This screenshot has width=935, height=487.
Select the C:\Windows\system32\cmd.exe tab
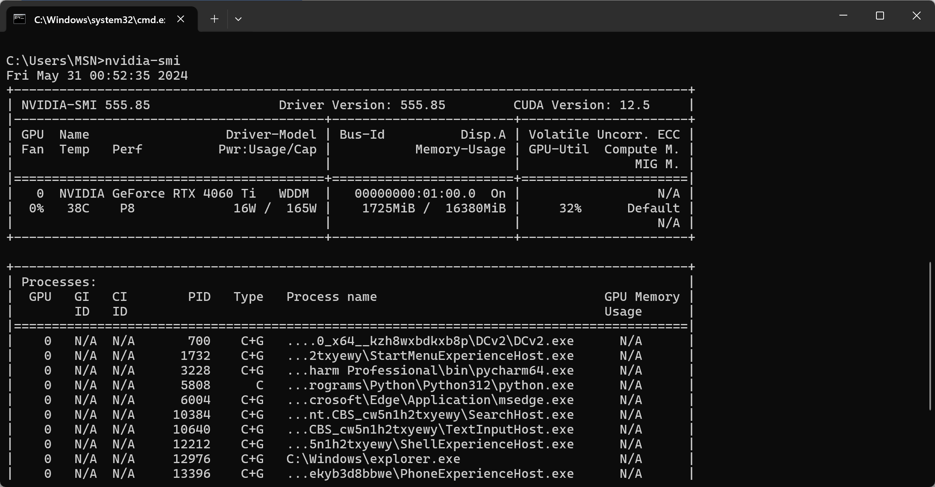click(x=102, y=19)
